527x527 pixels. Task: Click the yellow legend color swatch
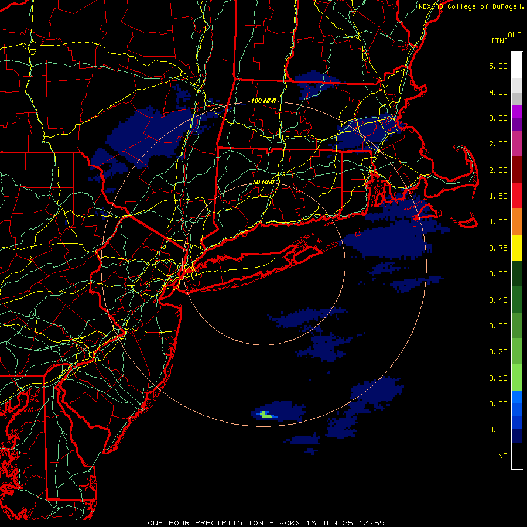click(517, 248)
